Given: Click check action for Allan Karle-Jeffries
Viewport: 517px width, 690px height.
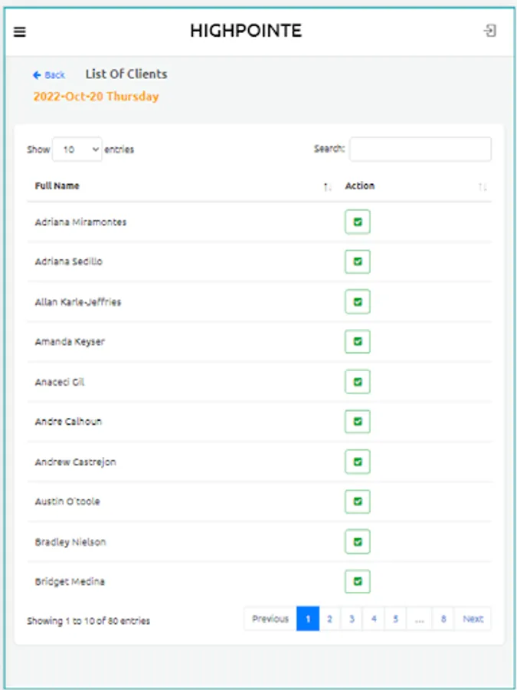Looking at the screenshot, I should [358, 302].
